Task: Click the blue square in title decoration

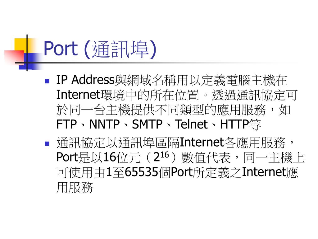Action: (30, 61)
